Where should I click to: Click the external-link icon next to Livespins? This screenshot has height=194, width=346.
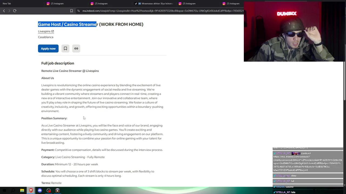[52, 31]
